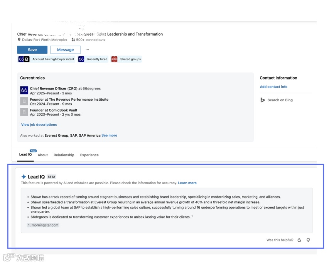Click View job descriptions link
Viewport: 334px width, 264px height.
tap(39, 125)
